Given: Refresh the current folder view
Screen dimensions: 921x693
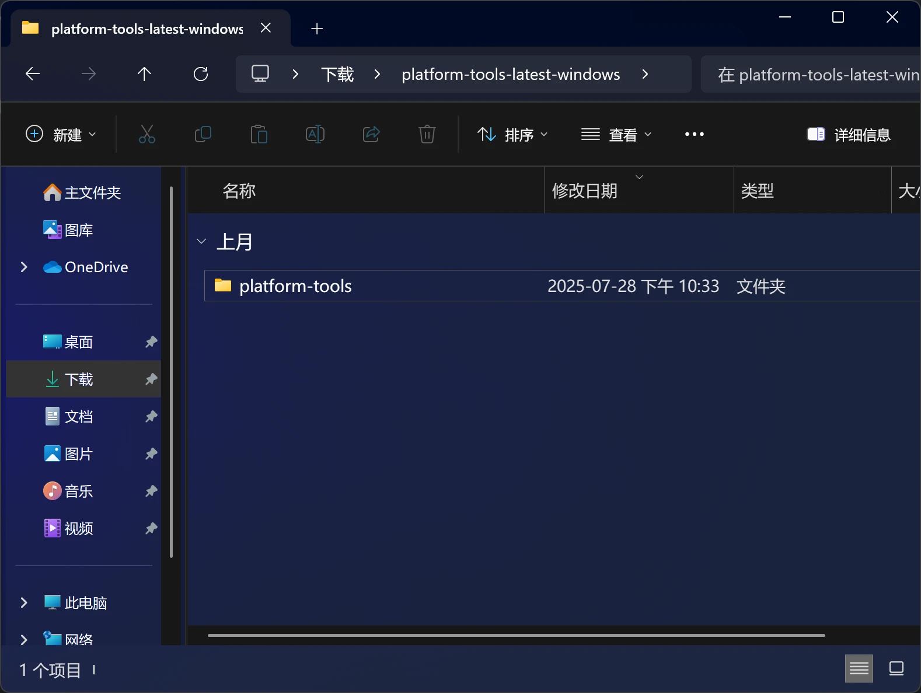Looking at the screenshot, I should pyautogui.click(x=201, y=73).
